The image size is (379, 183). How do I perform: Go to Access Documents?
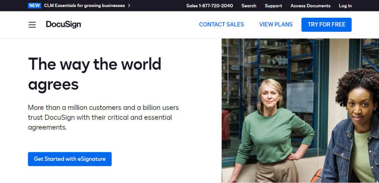click(311, 6)
